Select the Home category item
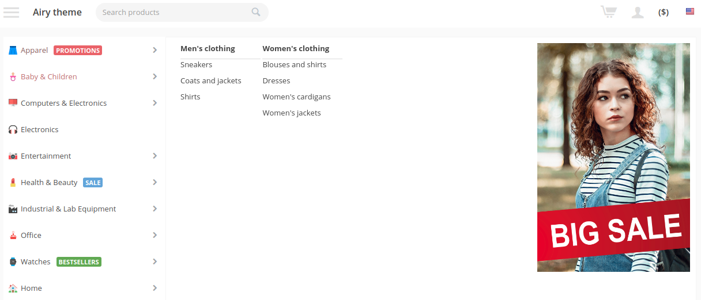The width and height of the screenshot is (701, 300). tap(84, 288)
